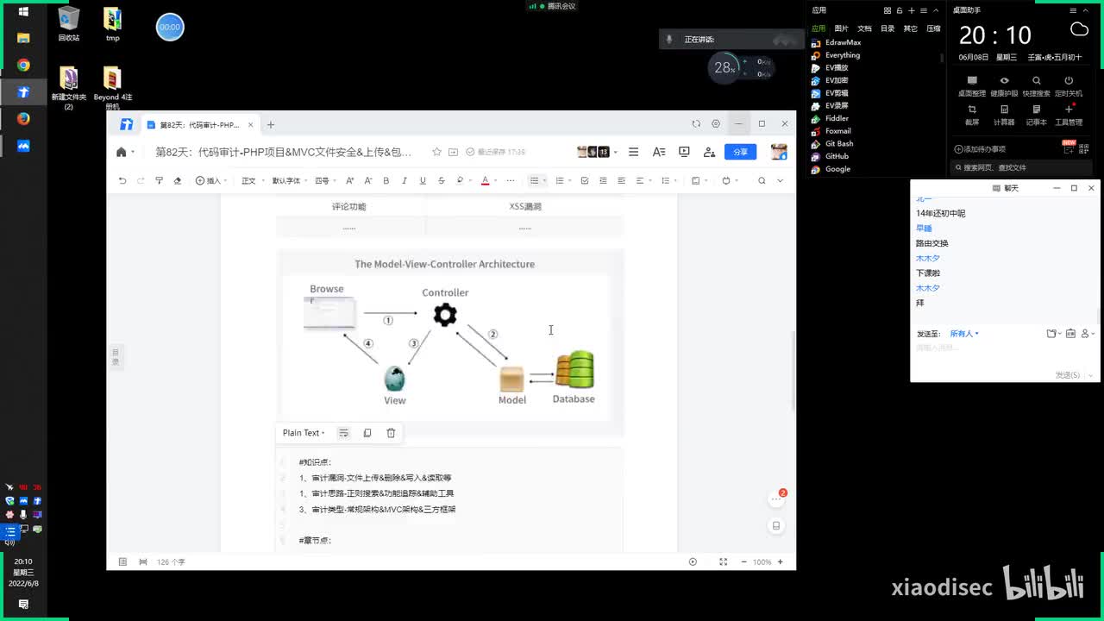Open the 插入 insert menu
The height and width of the screenshot is (621, 1104).
click(210, 180)
